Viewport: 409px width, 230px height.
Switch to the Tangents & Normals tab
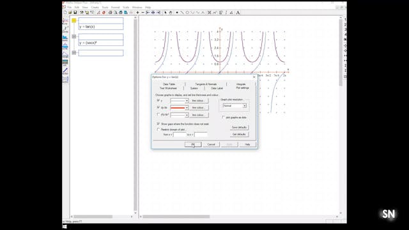(x=206, y=84)
